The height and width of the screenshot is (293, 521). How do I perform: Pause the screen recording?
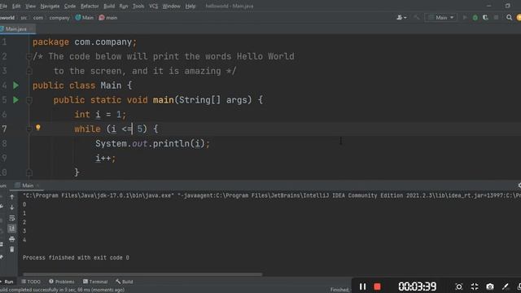point(362,286)
